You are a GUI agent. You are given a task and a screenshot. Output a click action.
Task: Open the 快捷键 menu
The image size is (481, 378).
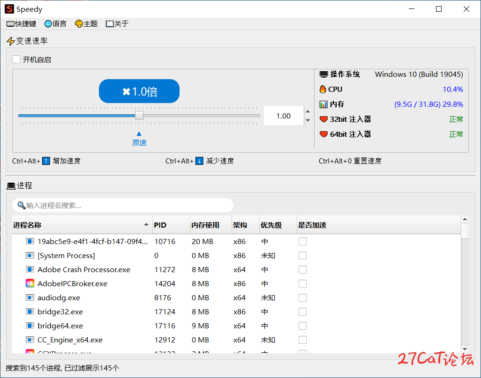pyautogui.click(x=22, y=24)
